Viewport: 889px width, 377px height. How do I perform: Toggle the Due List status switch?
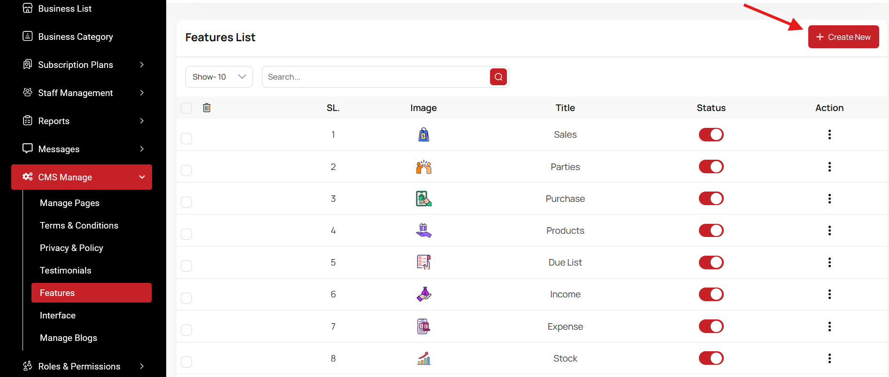[x=711, y=262]
